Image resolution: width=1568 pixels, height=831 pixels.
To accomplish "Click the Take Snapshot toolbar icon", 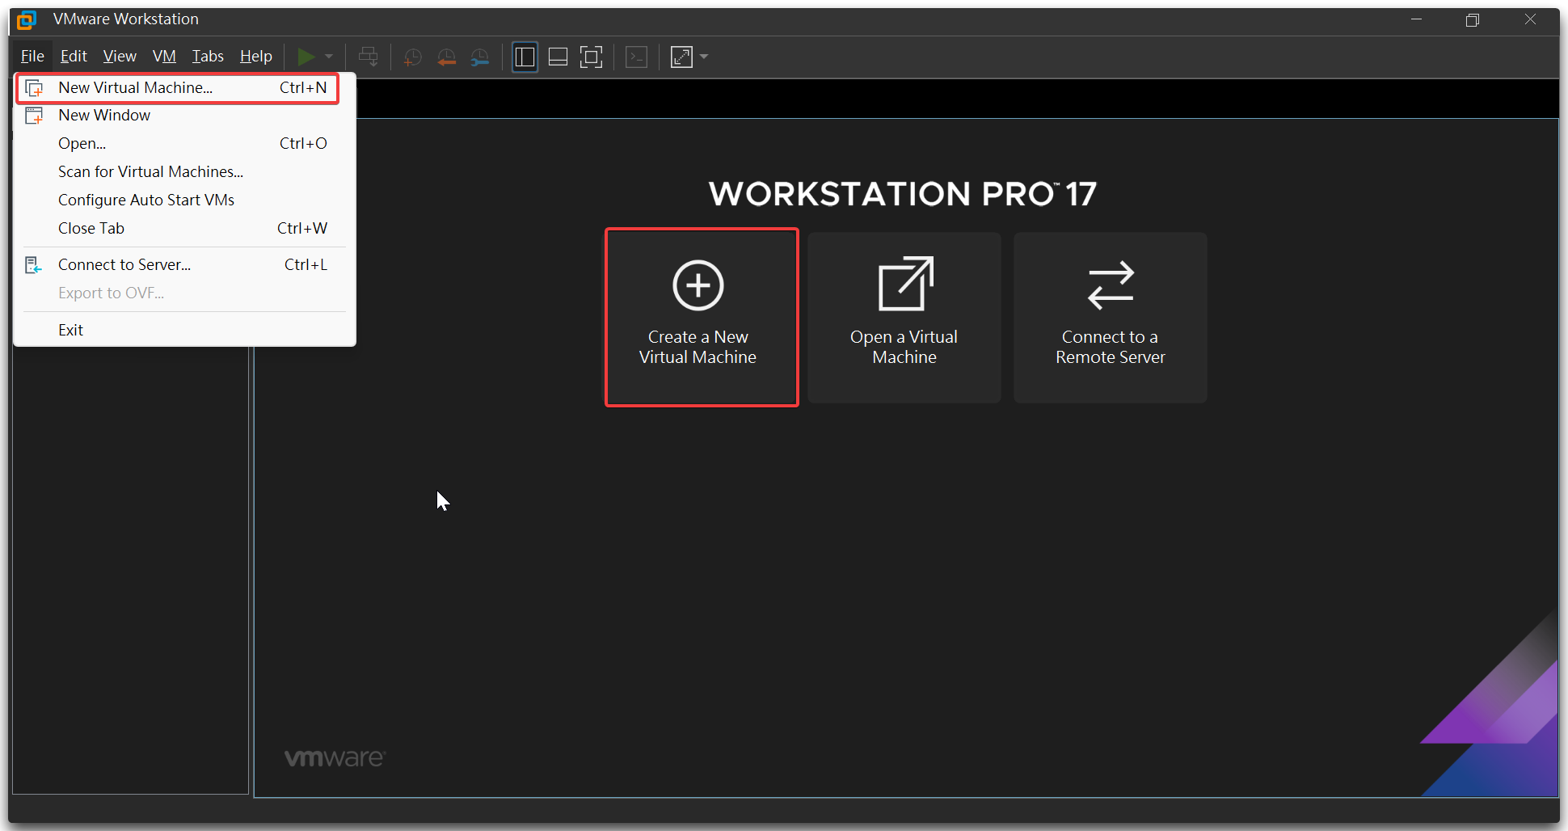I will click(413, 57).
